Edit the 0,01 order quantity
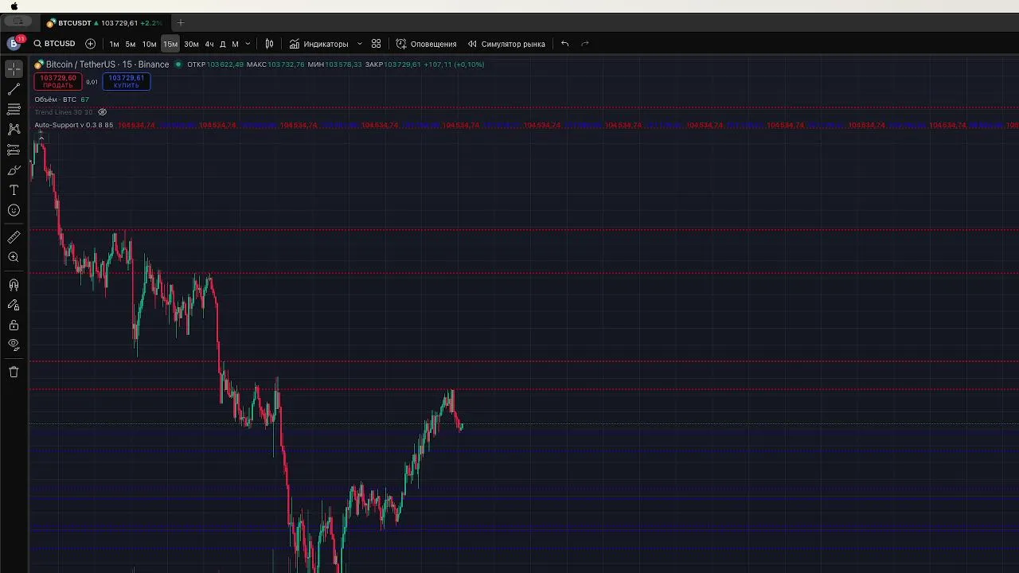1019x573 pixels. (92, 82)
